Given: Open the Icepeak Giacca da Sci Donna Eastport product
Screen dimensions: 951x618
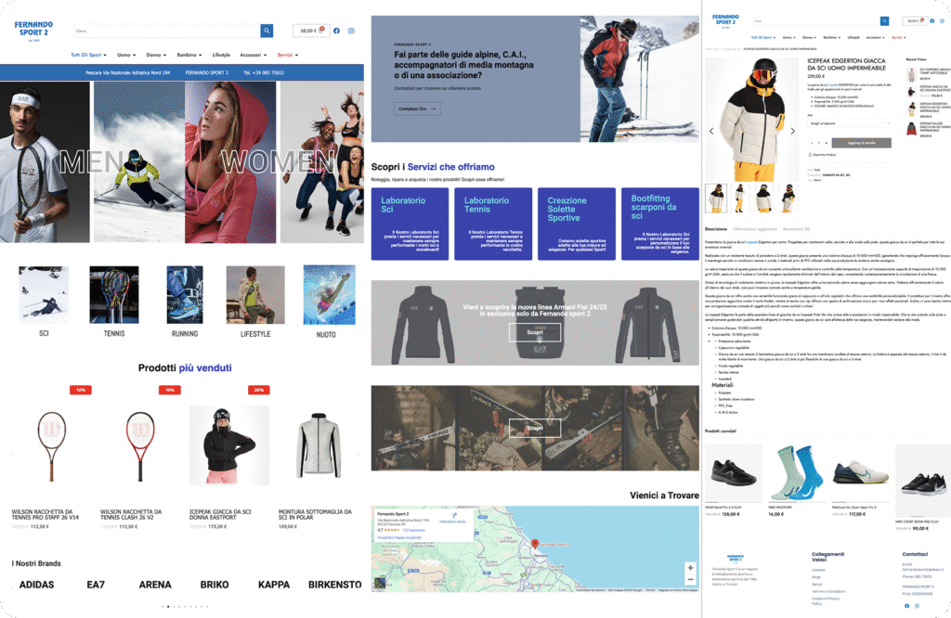Looking at the screenshot, I should coord(229,446).
